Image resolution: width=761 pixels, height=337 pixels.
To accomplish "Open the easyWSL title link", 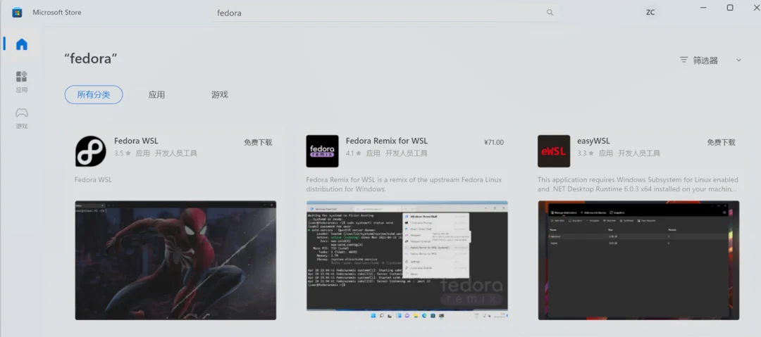I will click(593, 141).
